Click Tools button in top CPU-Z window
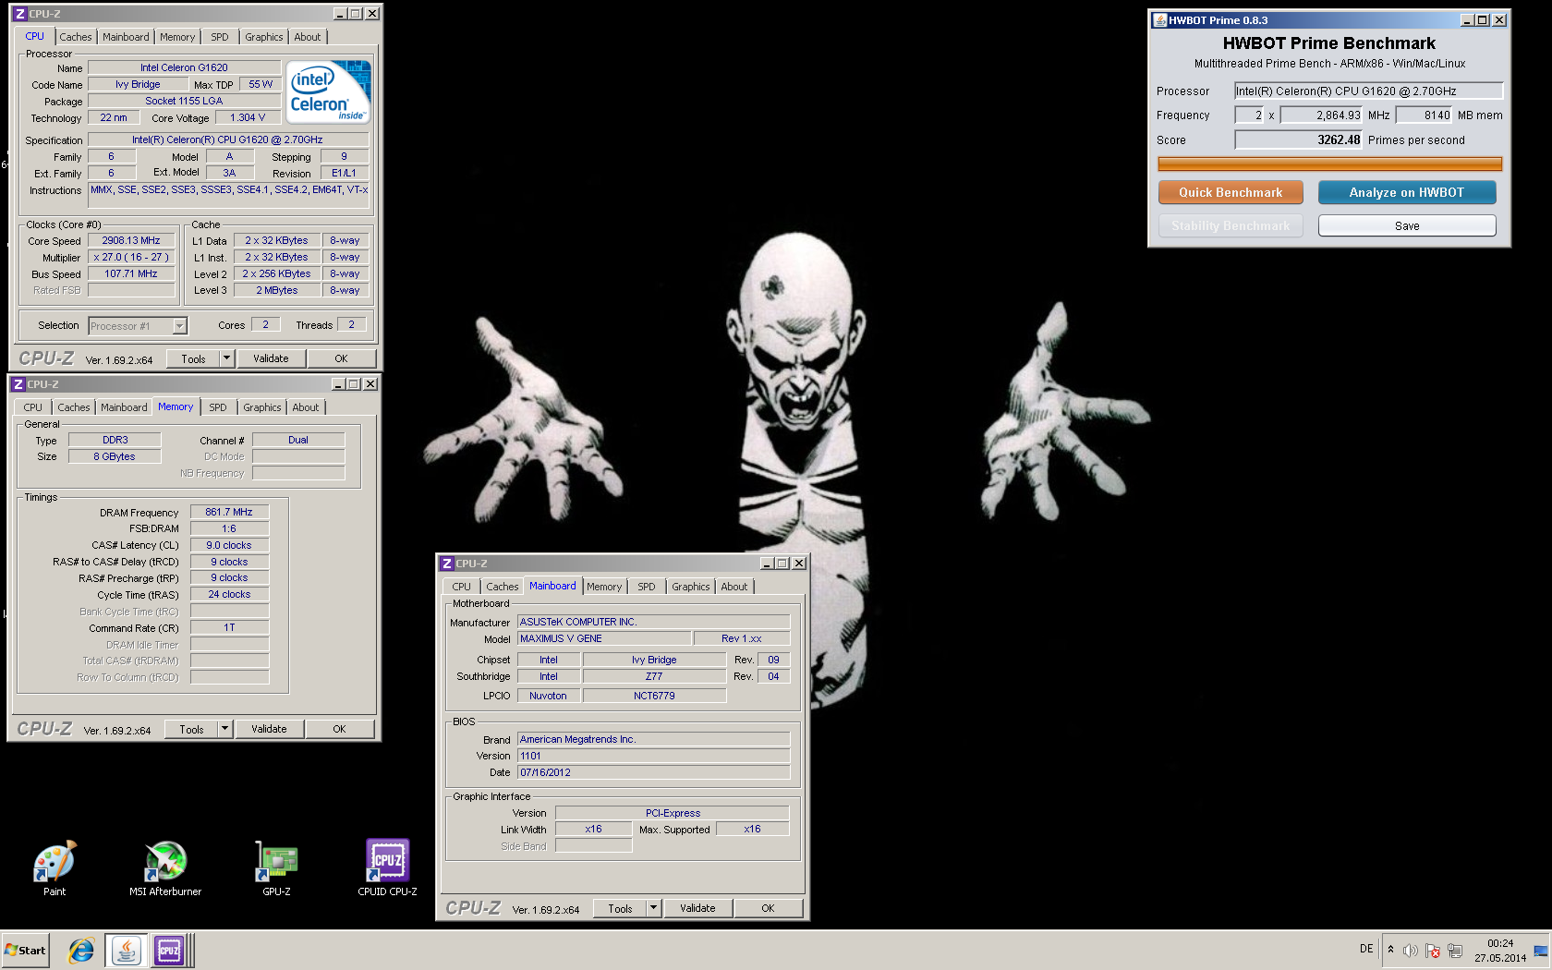The height and width of the screenshot is (970, 1552). (x=194, y=358)
